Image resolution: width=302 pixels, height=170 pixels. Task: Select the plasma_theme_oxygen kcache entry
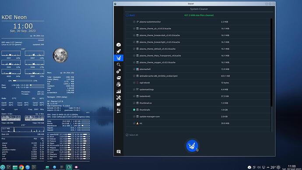[198, 62]
